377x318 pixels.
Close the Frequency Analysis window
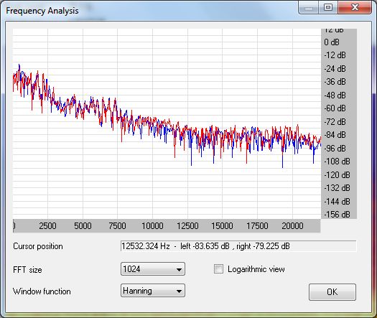355,7
